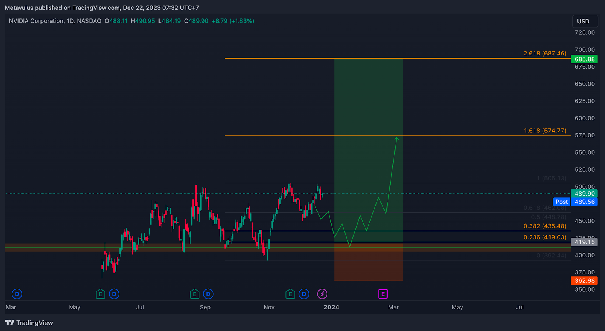Viewport: 605px width, 331px height.
Task: Open the green earnings marker between May and Jul
Action: point(101,294)
